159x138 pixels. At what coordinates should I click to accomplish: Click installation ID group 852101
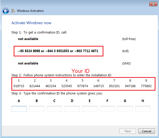coord(114,86)
